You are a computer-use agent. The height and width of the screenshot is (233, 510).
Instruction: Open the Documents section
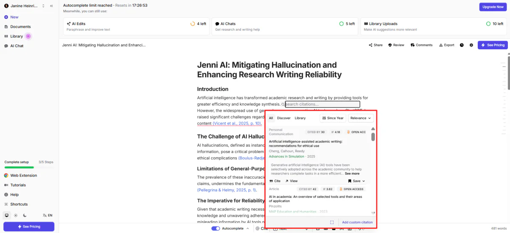point(20,27)
